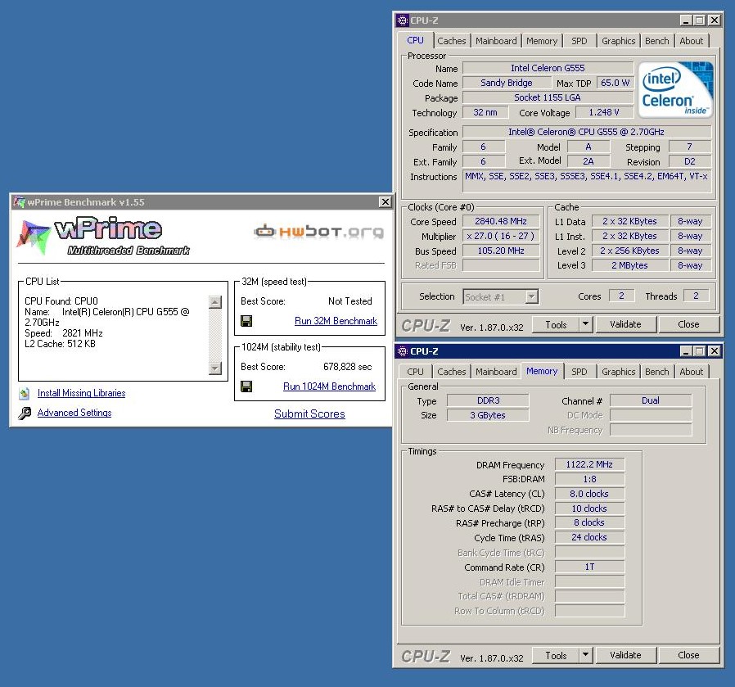Click the CPU List scroll up arrow

click(215, 302)
